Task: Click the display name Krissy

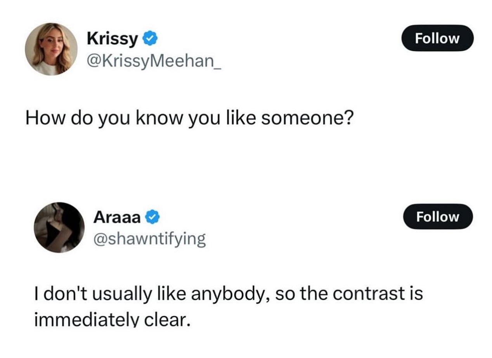Action: (x=112, y=38)
